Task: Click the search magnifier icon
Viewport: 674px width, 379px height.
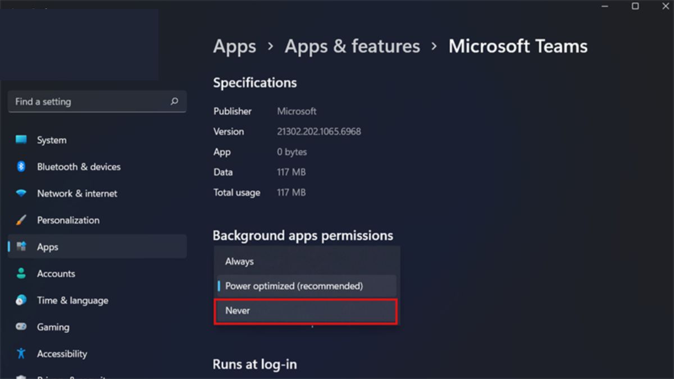Action: 174,102
